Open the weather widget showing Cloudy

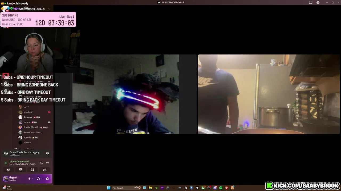(x=7, y=188)
